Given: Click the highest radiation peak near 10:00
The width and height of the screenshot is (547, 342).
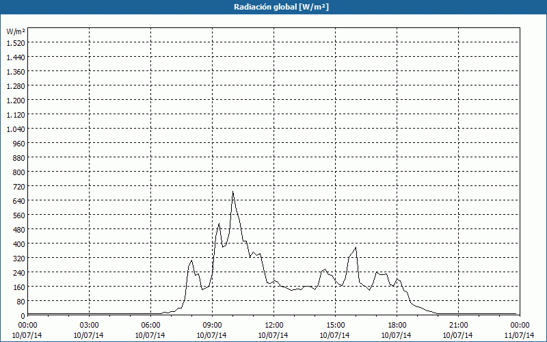Looking at the screenshot, I should pos(232,192).
